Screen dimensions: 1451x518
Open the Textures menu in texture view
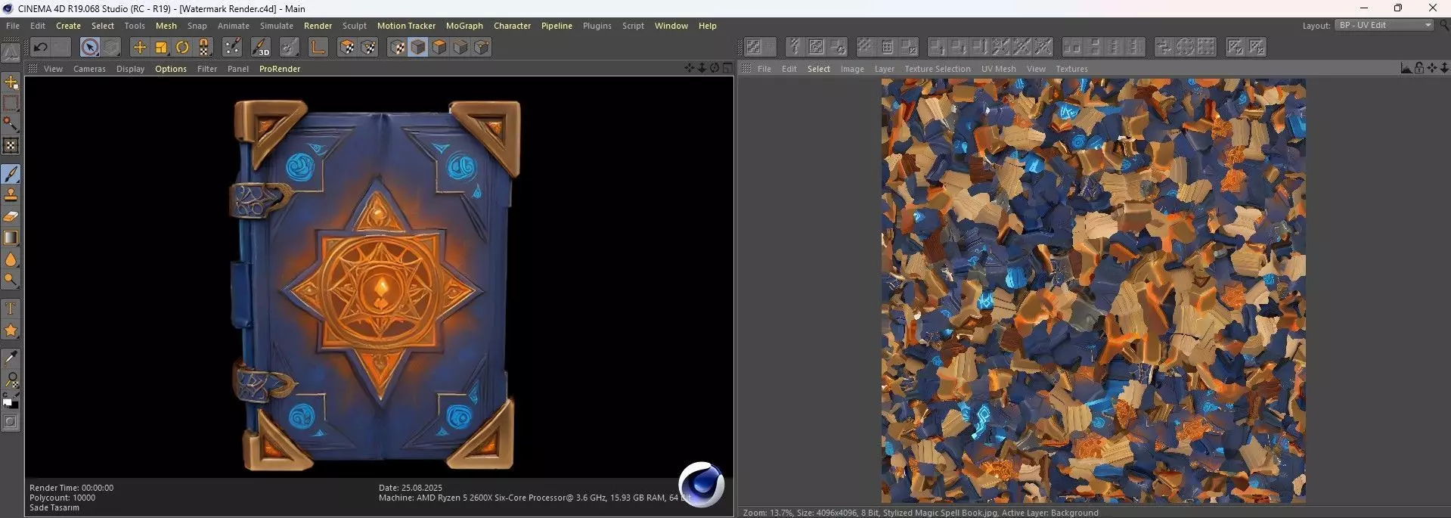coord(1071,69)
